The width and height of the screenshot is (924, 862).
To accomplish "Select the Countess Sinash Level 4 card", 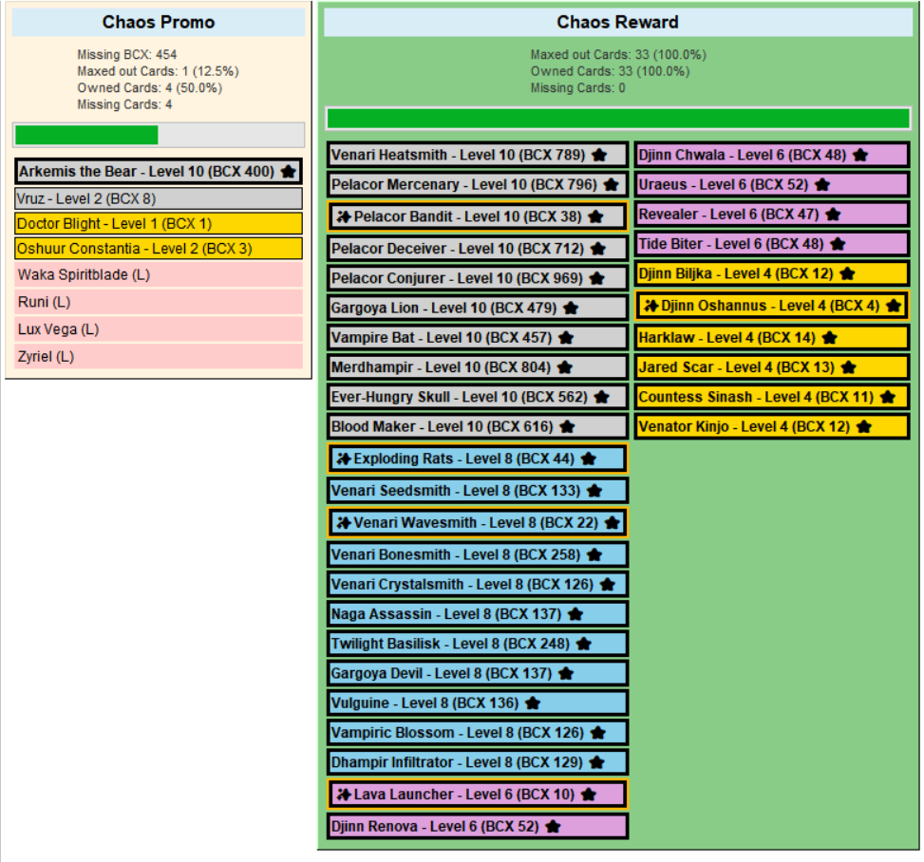I will [x=772, y=397].
